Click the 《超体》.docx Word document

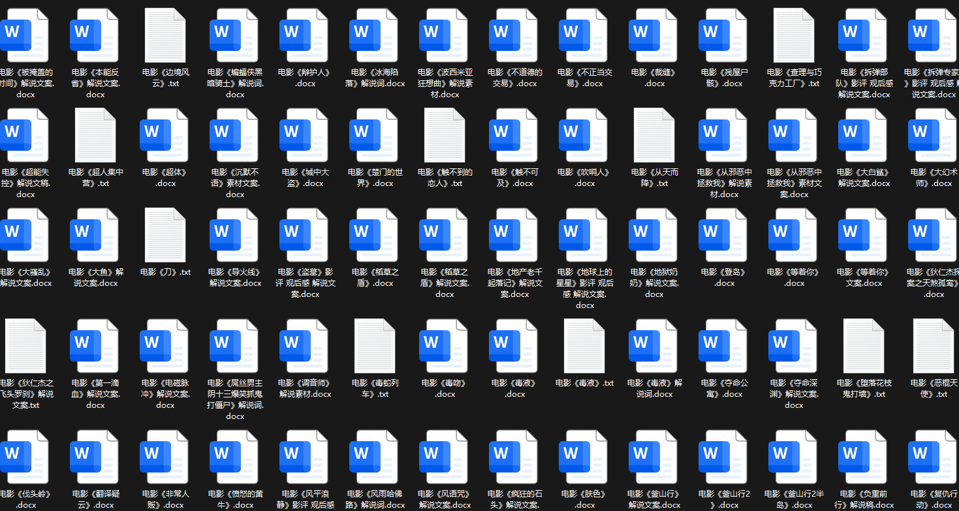[165, 134]
